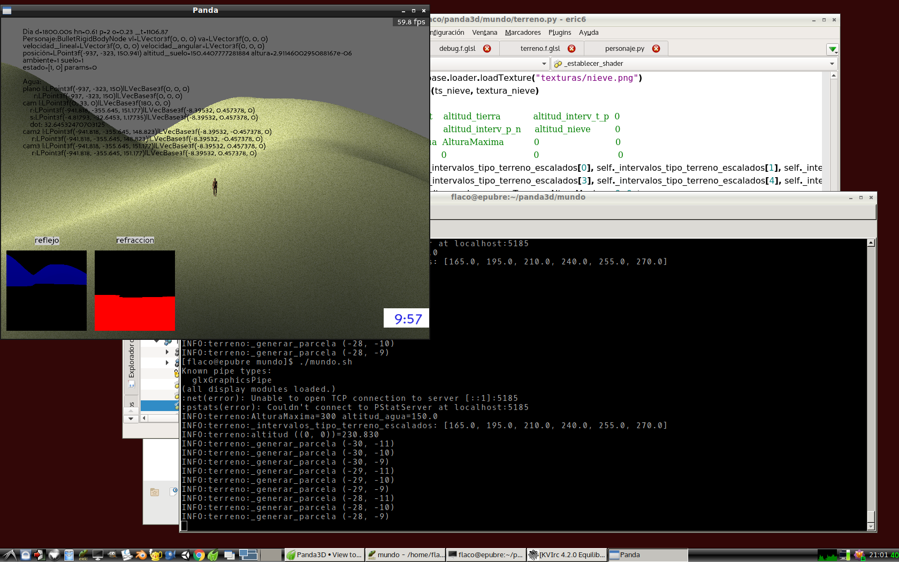Close the debug.f.glsl editor tab
The height and width of the screenshot is (562, 899).
coord(487,49)
